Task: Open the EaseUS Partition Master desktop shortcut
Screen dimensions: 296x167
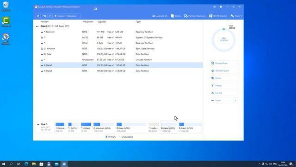Action: point(6,39)
